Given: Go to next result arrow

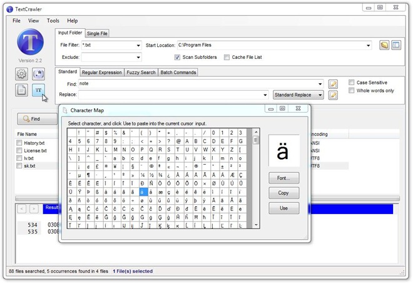Looking at the screenshot, I should [34, 209].
